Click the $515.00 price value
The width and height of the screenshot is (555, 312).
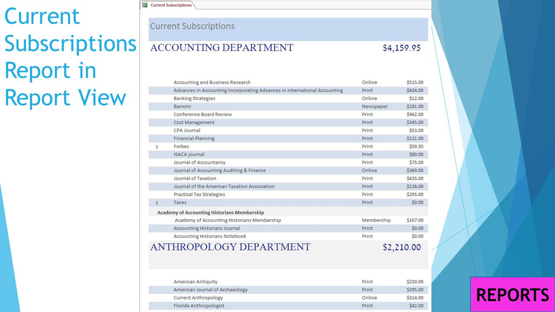coord(415,82)
